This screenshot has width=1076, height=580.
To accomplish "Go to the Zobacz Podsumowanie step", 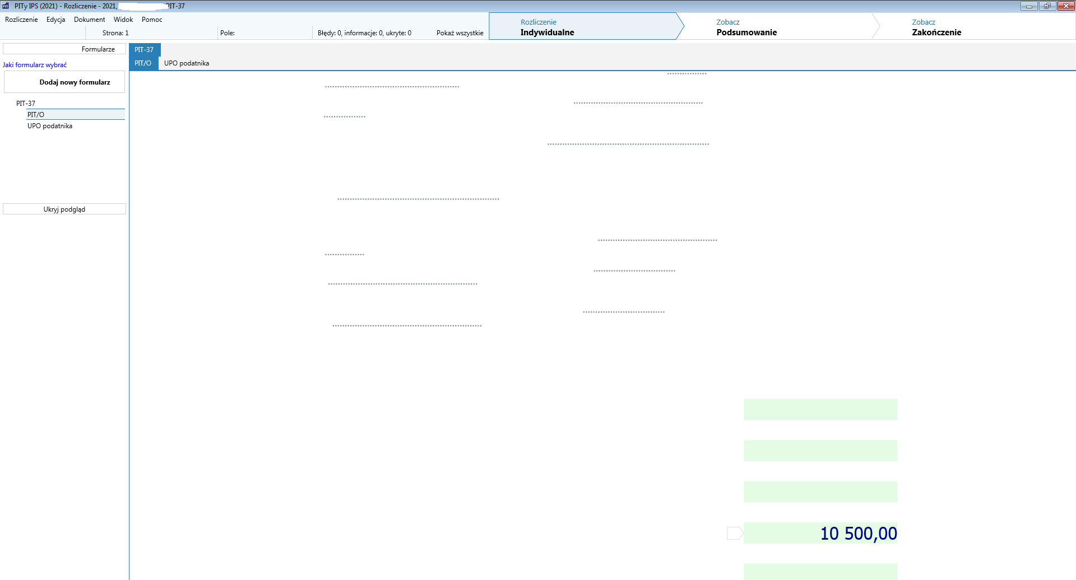I will coord(746,27).
